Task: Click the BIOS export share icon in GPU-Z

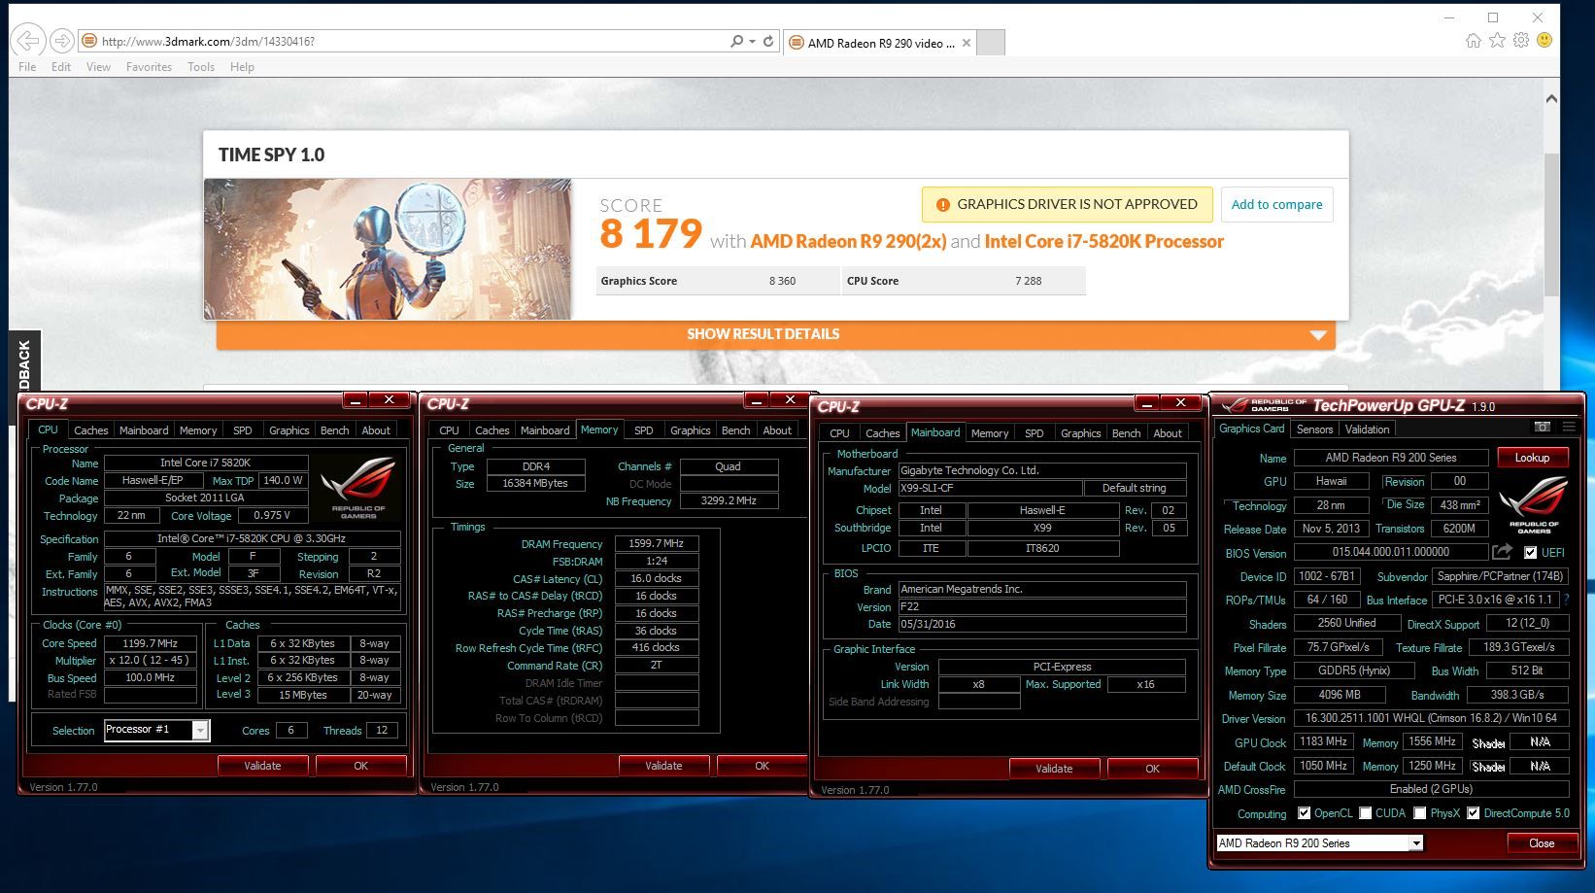Action: point(1502,552)
